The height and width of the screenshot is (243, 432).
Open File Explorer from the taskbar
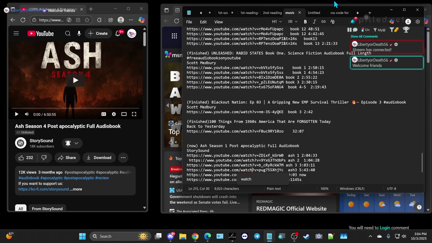[183, 236]
